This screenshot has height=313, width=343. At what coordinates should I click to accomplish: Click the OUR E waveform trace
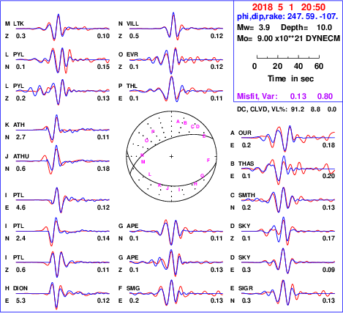pyautogui.click(x=288, y=138)
